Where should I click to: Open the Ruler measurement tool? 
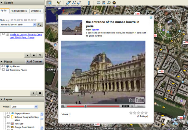pos(89,3)
